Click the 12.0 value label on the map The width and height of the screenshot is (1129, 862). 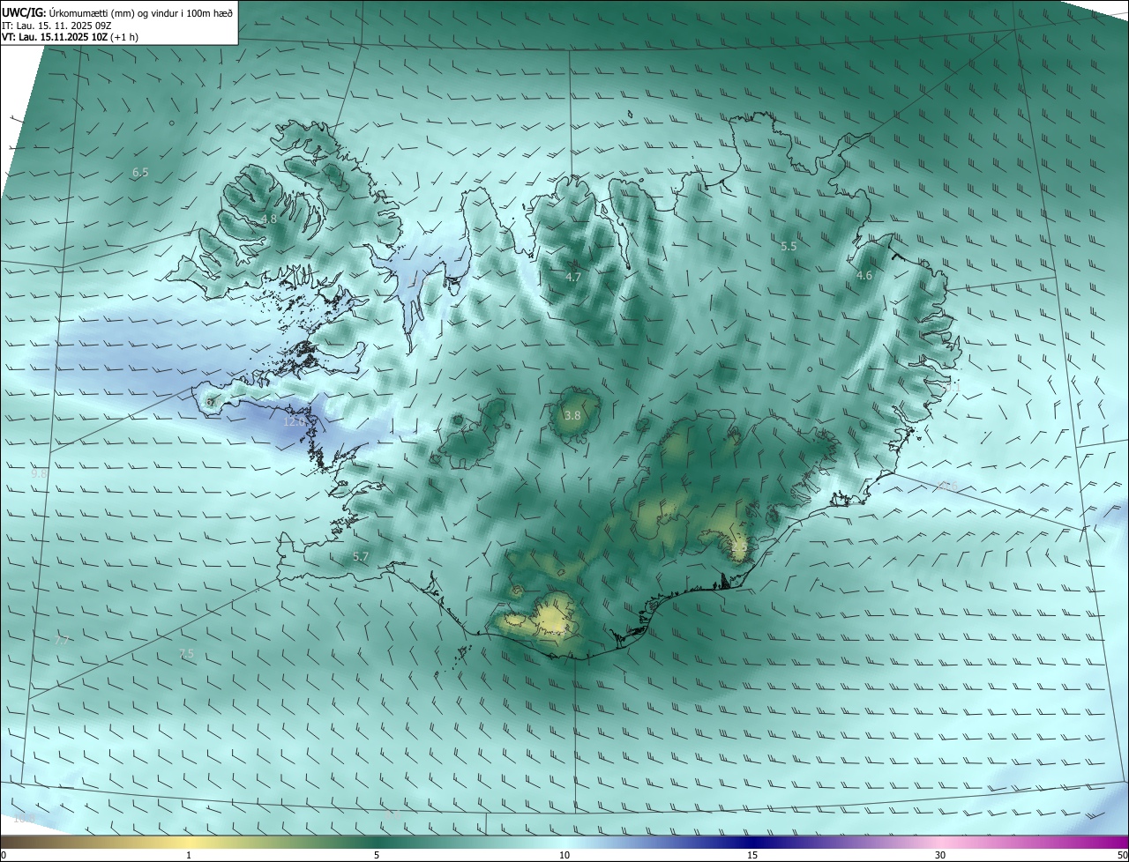[293, 422]
